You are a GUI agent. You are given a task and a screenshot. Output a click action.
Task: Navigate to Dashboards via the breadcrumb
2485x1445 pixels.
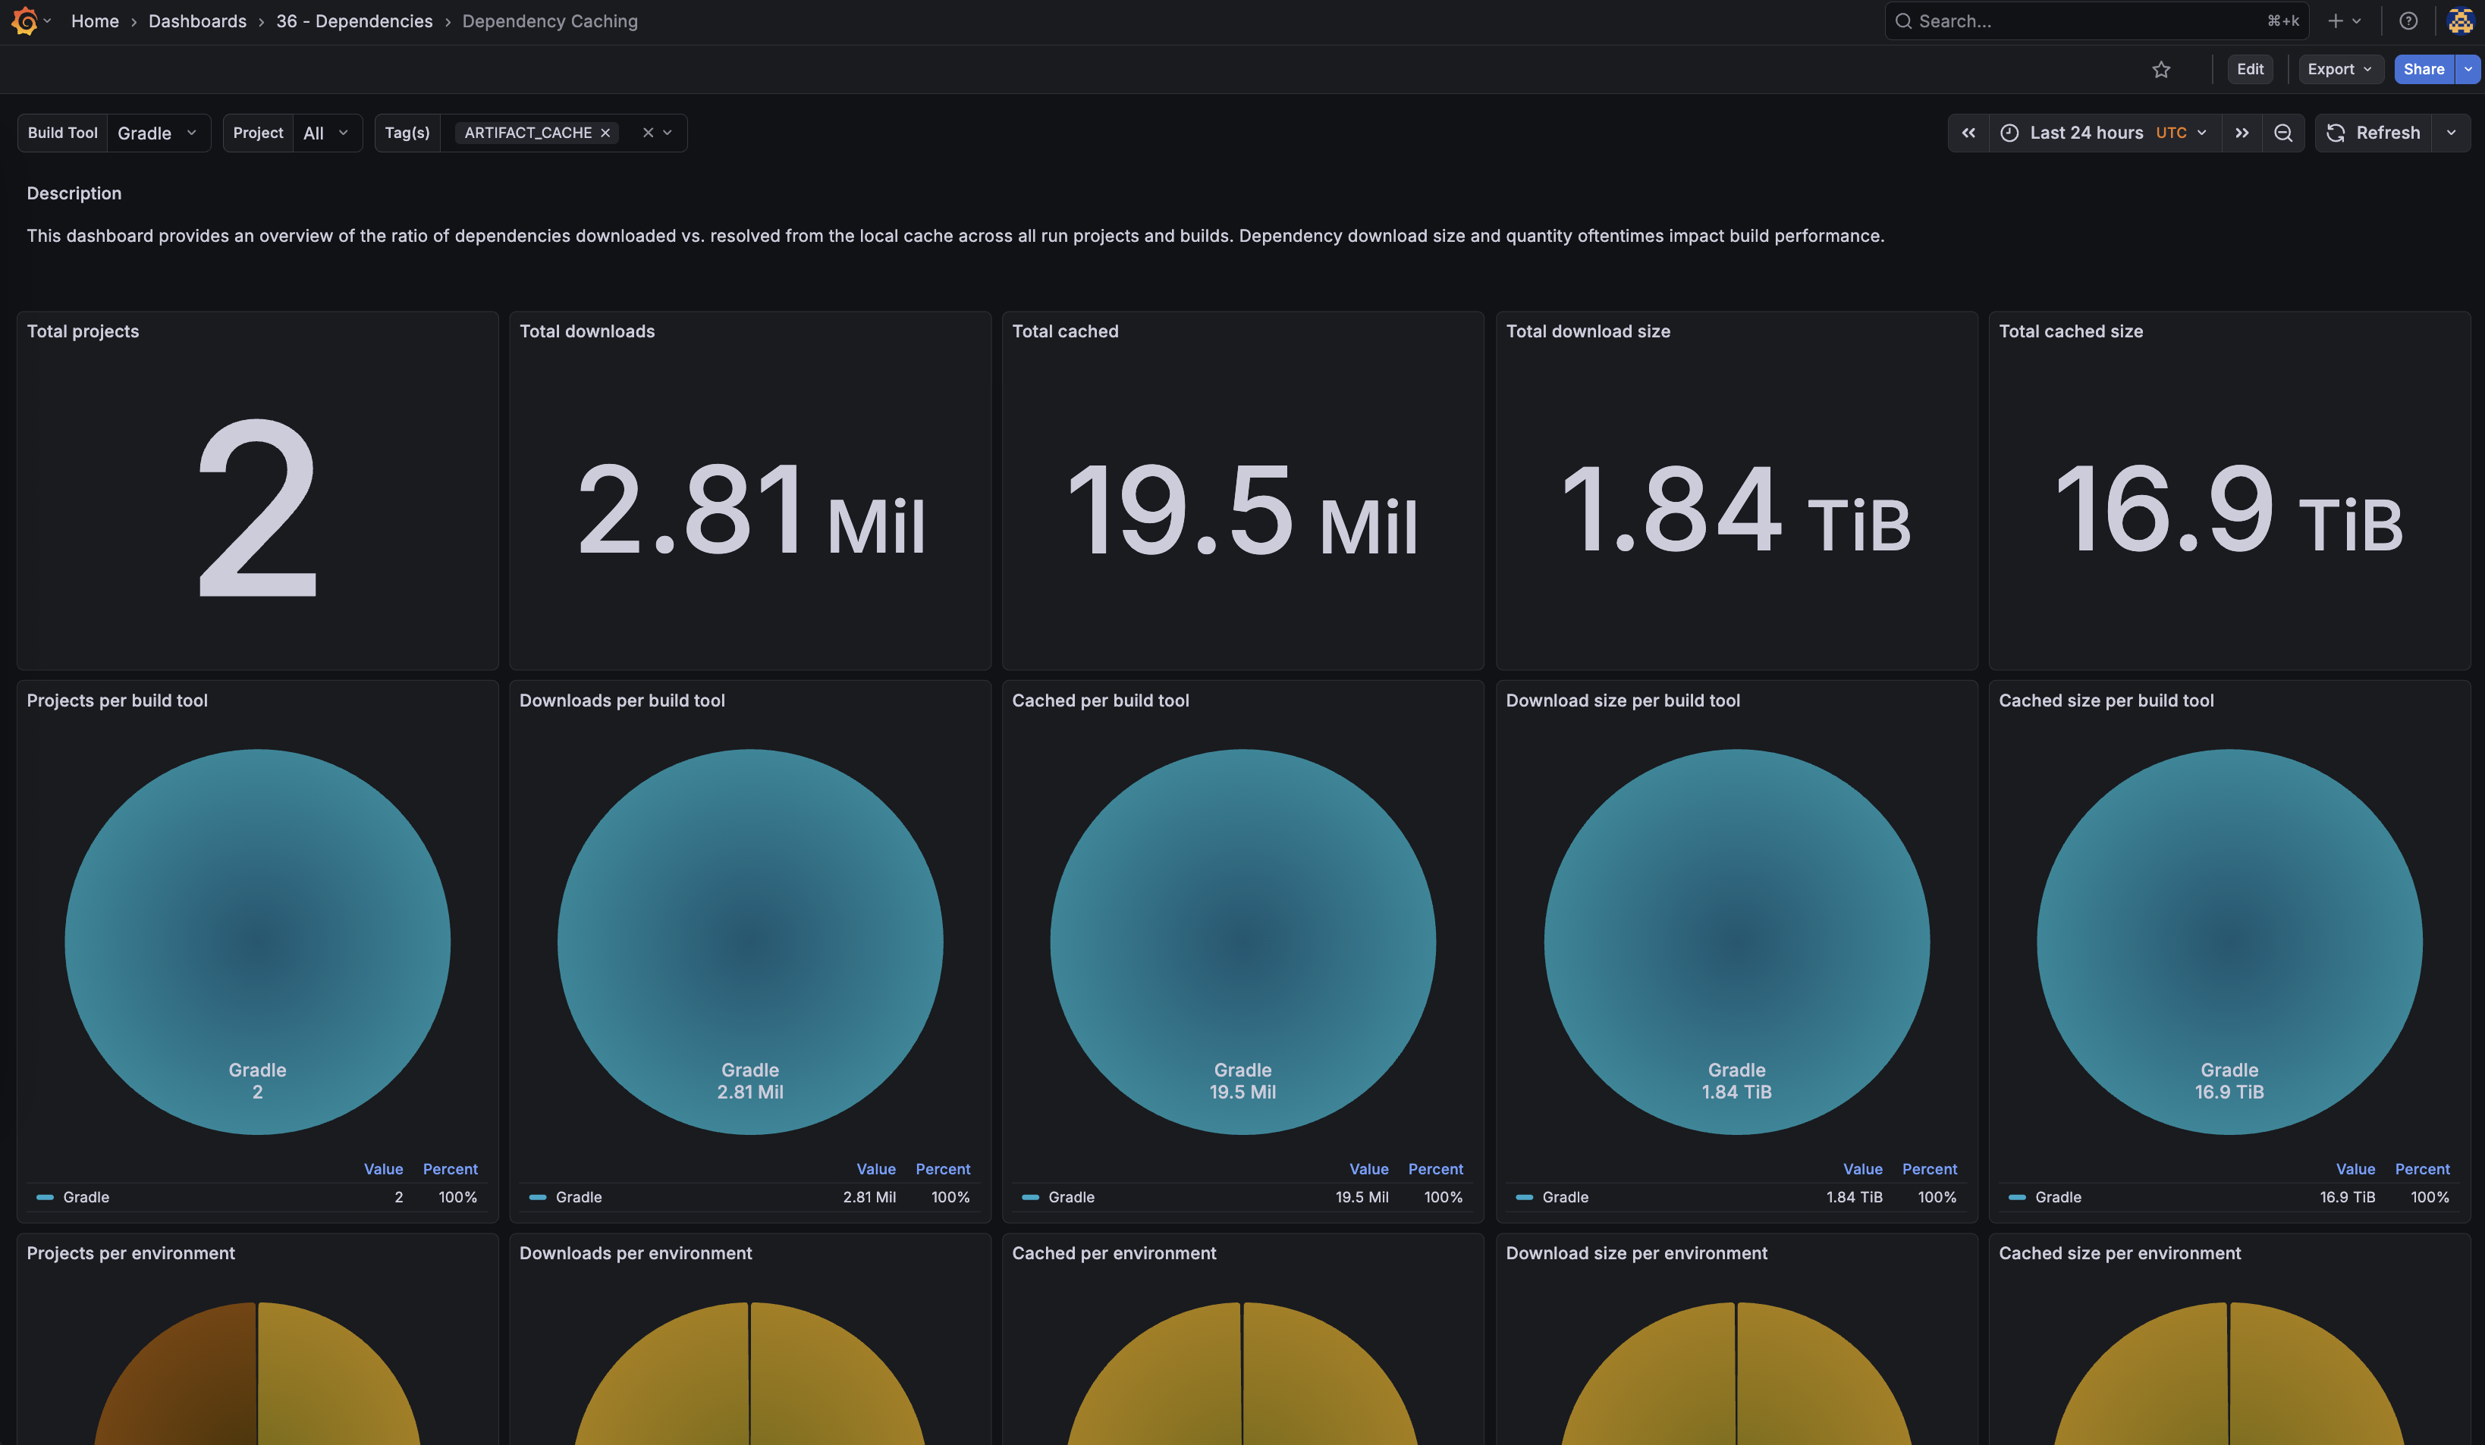[197, 20]
